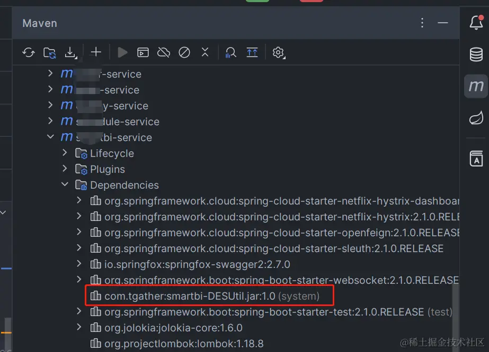
Task: Open Maven panel options menu
Action: coord(422,23)
